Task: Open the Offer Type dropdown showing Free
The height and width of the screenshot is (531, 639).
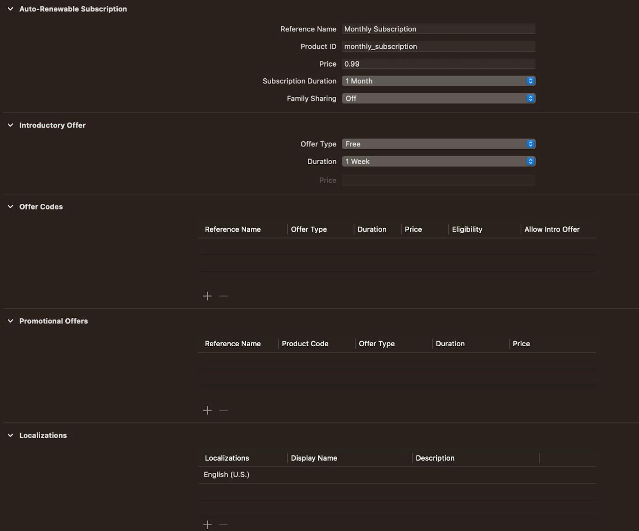Action: pos(438,144)
